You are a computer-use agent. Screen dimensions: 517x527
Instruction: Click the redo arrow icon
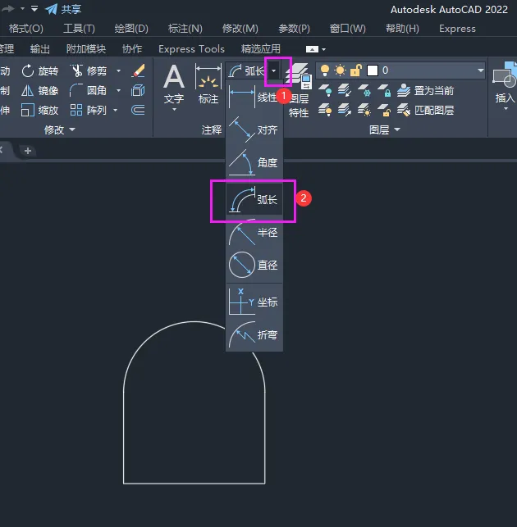[x=8, y=9]
